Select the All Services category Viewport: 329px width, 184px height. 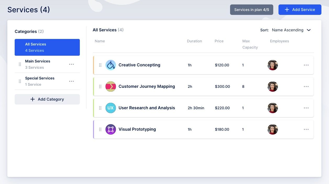(47, 47)
